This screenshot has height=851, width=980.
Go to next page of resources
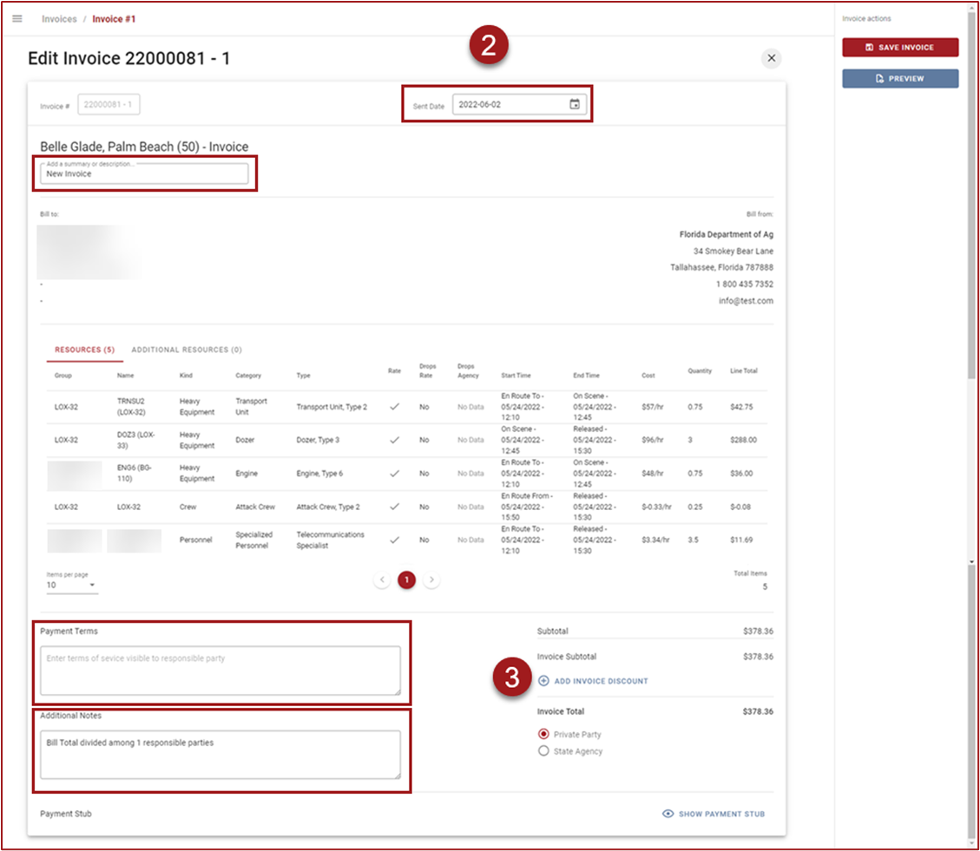[431, 579]
